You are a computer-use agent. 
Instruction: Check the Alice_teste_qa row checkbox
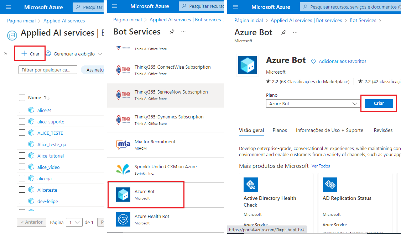(22, 144)
